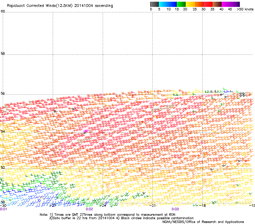
Task: Click the longitude label '-24'
Action: click(103, 206)
